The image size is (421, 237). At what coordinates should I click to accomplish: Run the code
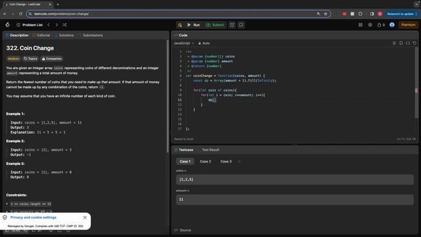(193, 25)
